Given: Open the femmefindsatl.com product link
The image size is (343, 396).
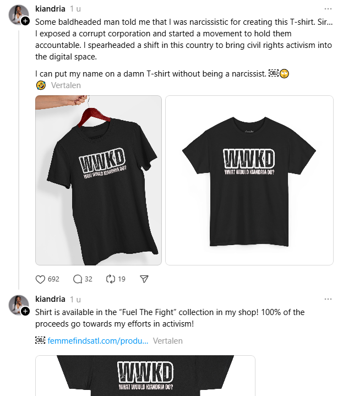Looking at the screenshot, I should (98, 341).
